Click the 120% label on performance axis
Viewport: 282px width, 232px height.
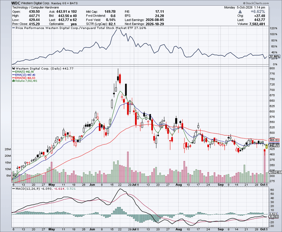click(x=274, y=28)
